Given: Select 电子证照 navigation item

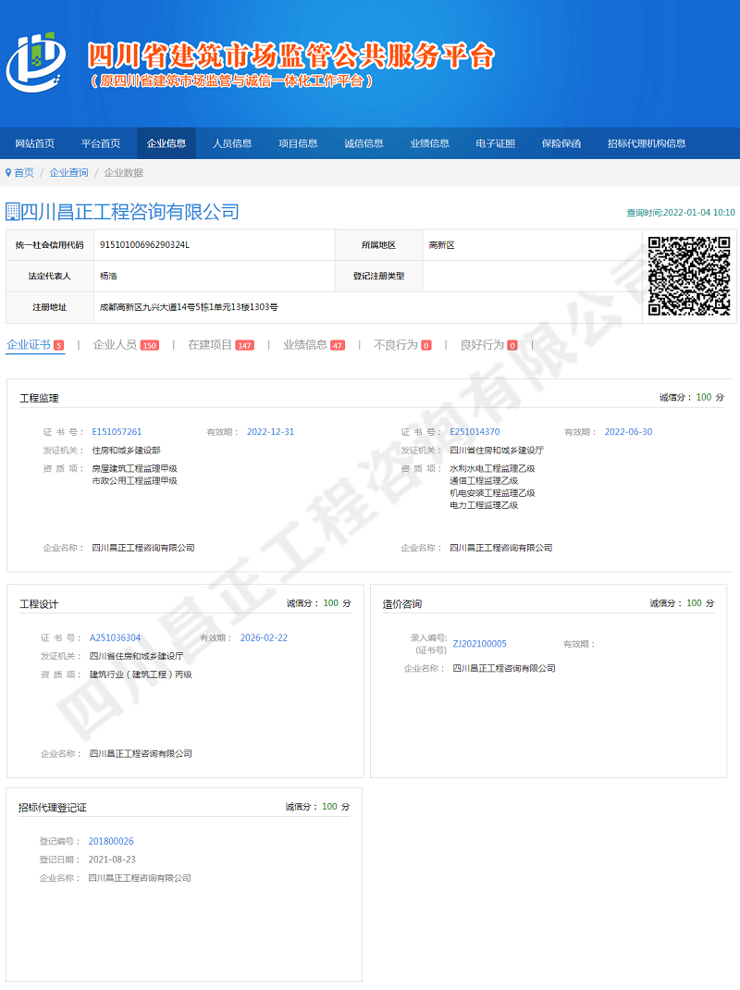Looking at the screenshot, I should point(495,143).
